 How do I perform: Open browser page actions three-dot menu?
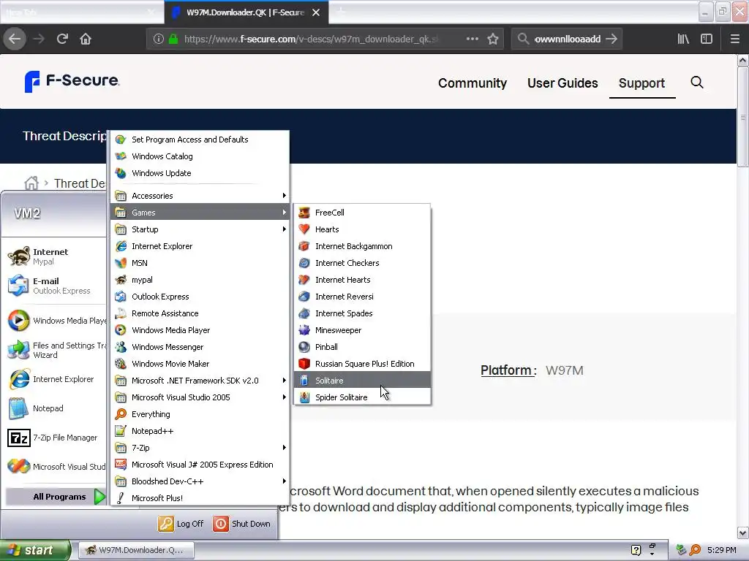472,39
